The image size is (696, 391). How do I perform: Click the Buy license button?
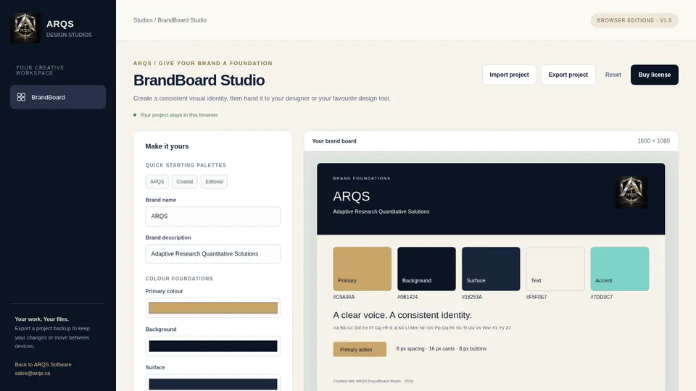[654, 75]
